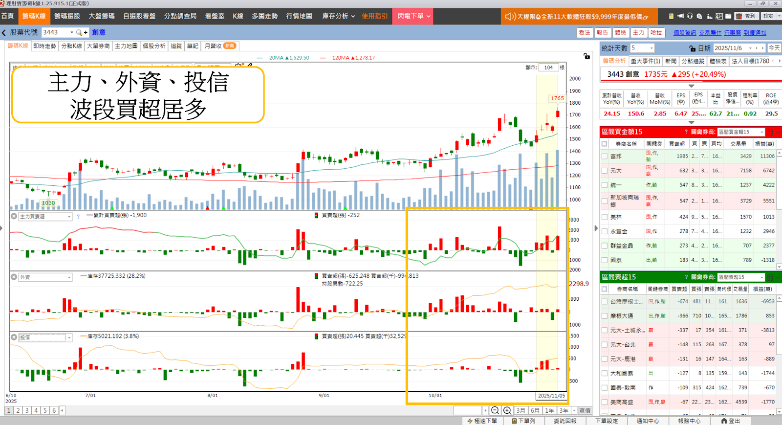Click the bar chart icon in top bar
The height and width of the screenshot is (425, 782).
pyautogui.click(x=709, y=16)
